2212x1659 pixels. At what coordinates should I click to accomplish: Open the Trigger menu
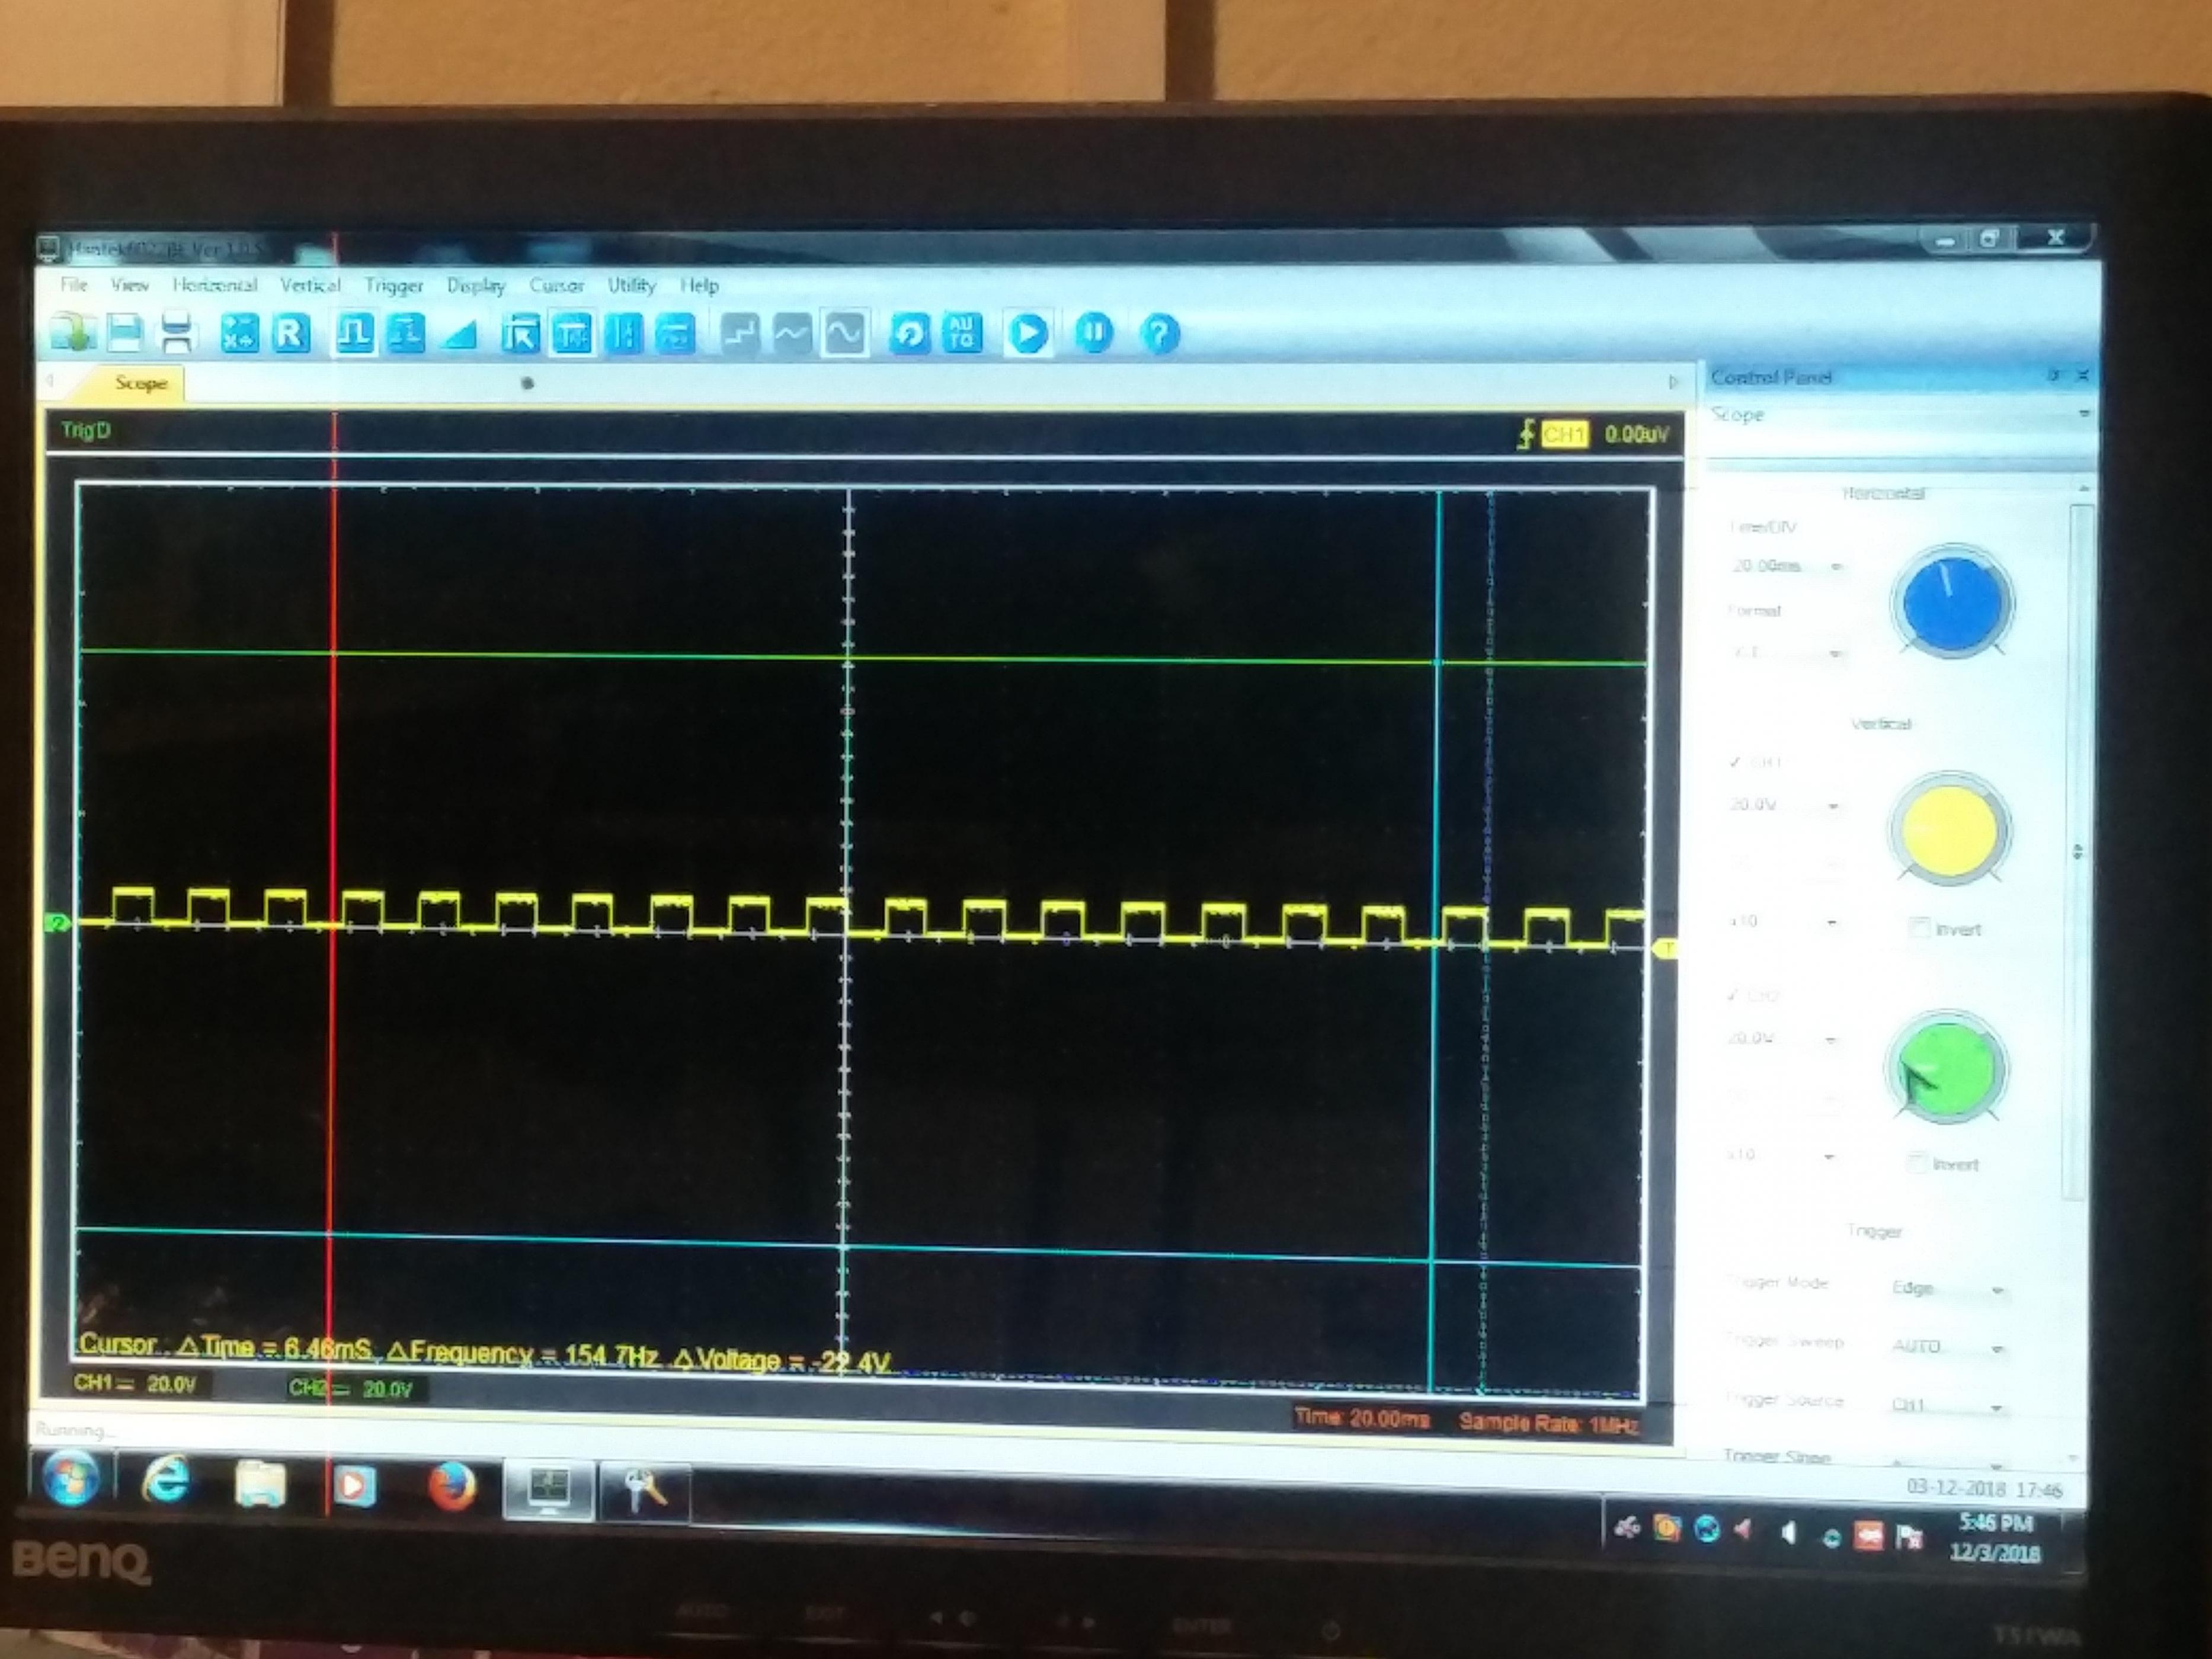point(394,286)
